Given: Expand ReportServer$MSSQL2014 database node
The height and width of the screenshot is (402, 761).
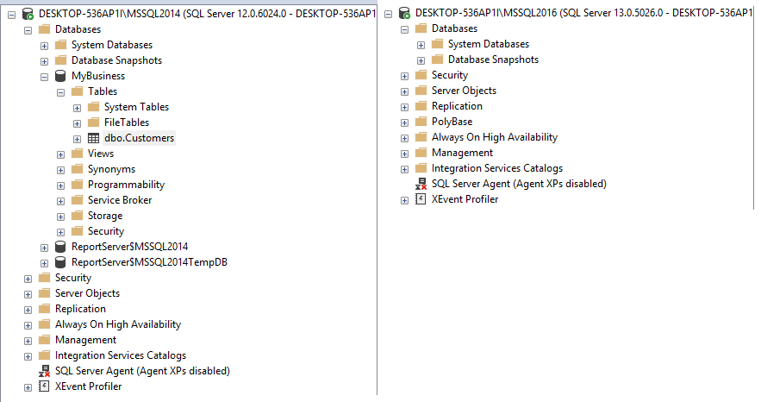Looking at the screenshot, I should tap(45, 247).
